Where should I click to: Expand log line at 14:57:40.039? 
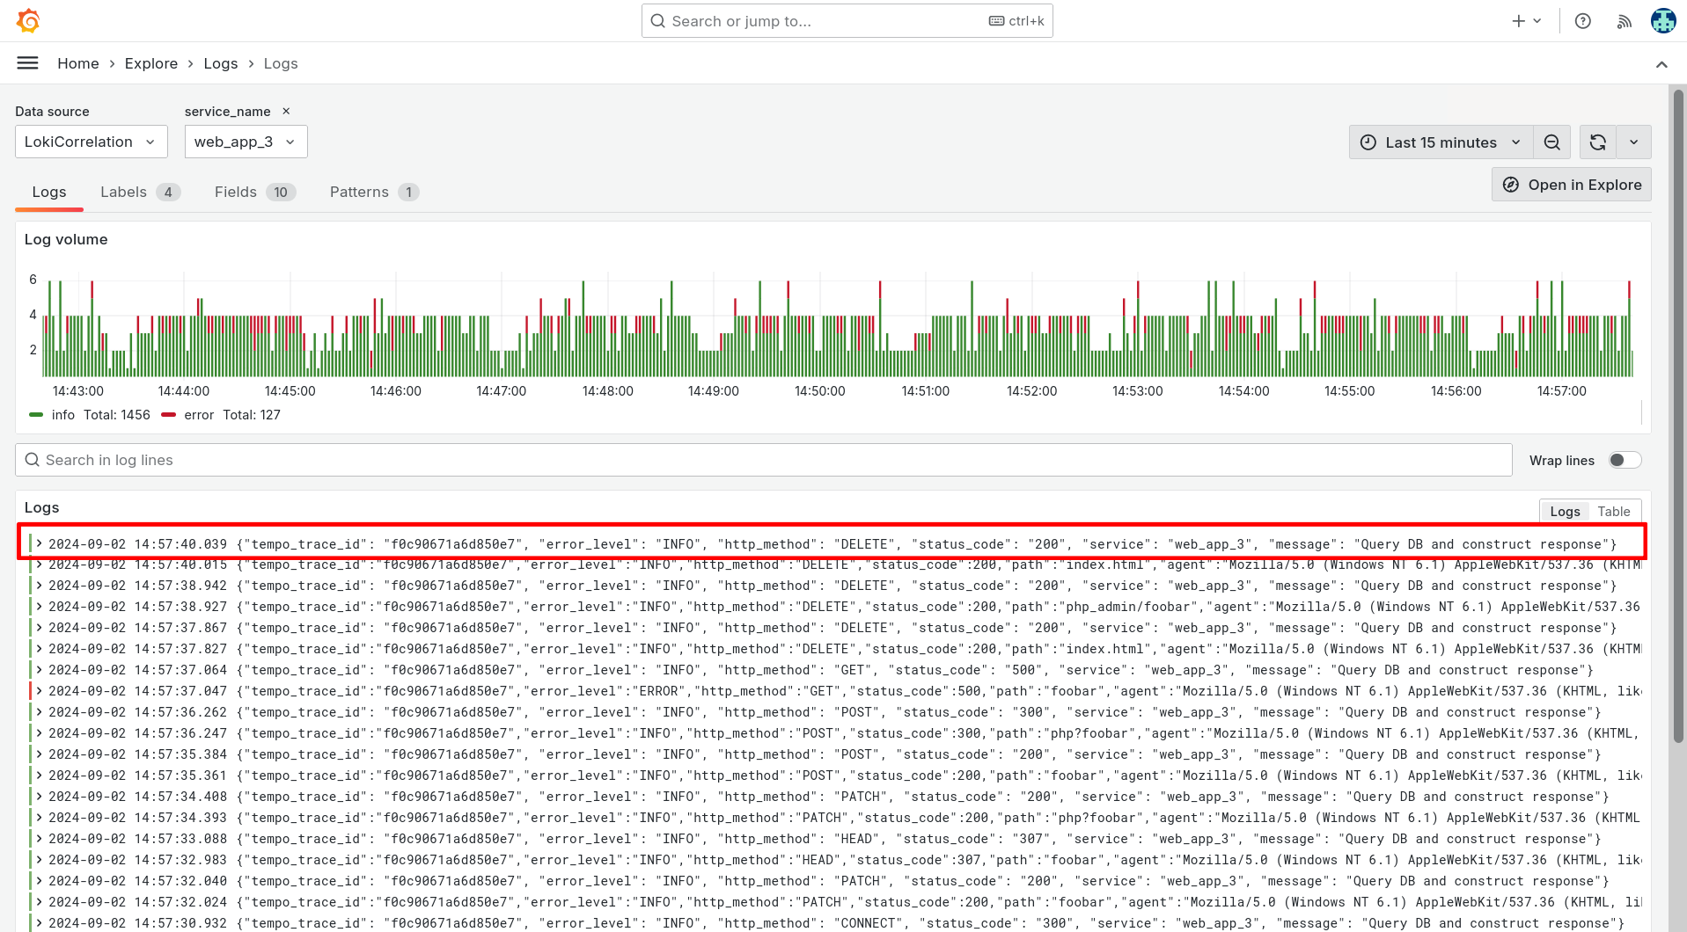tap(40, 544)
